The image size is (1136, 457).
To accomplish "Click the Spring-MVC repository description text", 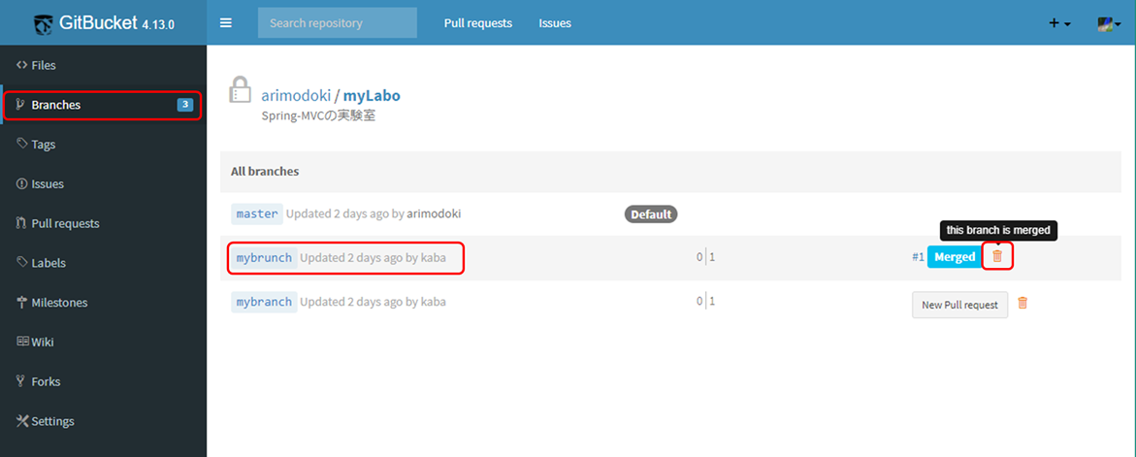I will [319, 115].
